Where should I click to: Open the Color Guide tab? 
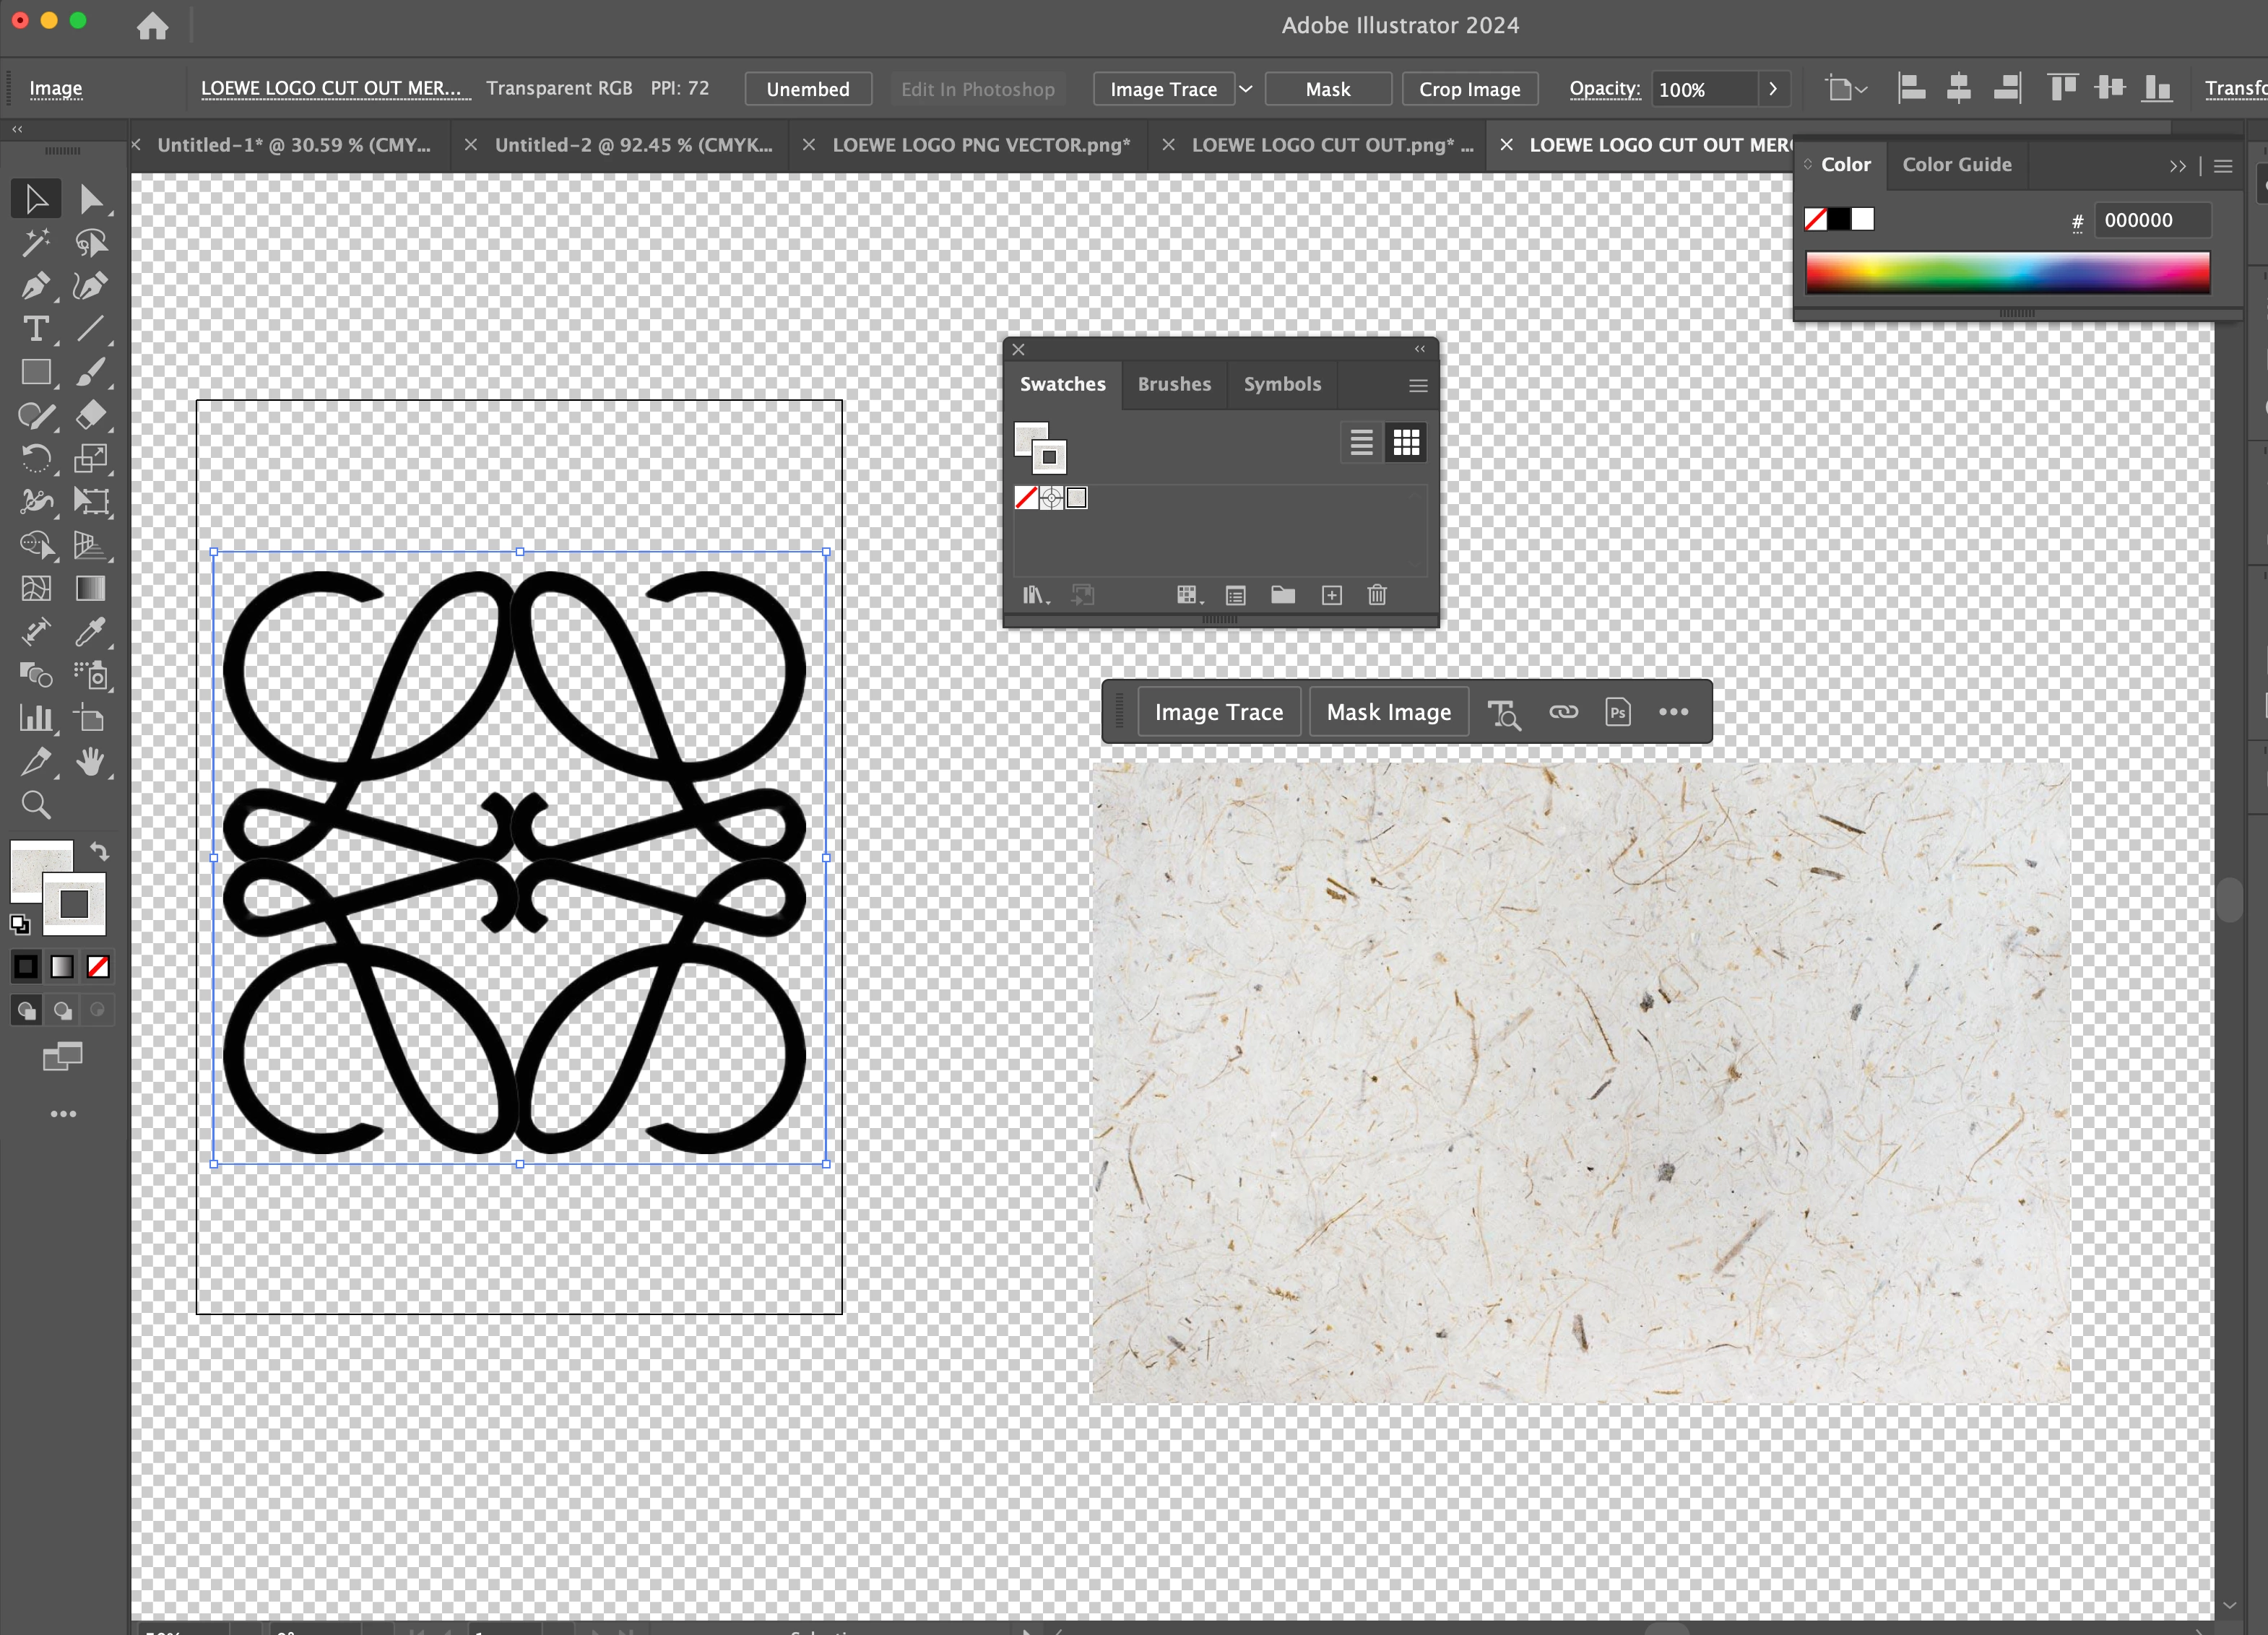(x=1956, y=164)
